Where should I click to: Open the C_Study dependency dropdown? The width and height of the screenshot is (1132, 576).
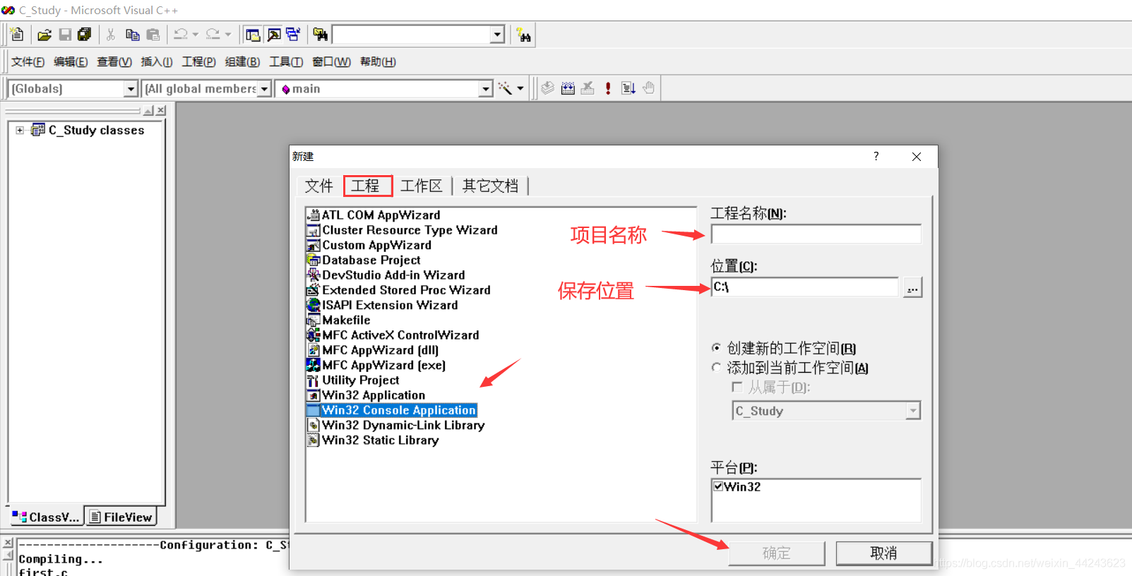click(913, 411)
